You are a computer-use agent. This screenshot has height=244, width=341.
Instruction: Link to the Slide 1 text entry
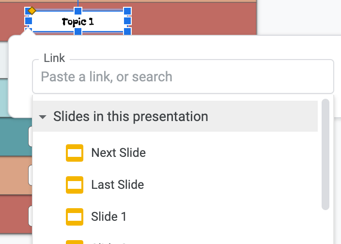[108, 216]
